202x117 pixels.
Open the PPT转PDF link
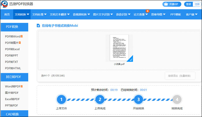click(12, 106)
